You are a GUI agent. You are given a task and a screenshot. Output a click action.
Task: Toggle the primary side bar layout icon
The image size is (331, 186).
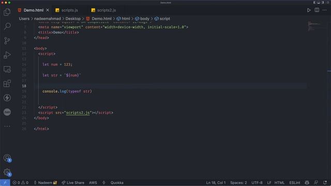(x=315, y=3)
